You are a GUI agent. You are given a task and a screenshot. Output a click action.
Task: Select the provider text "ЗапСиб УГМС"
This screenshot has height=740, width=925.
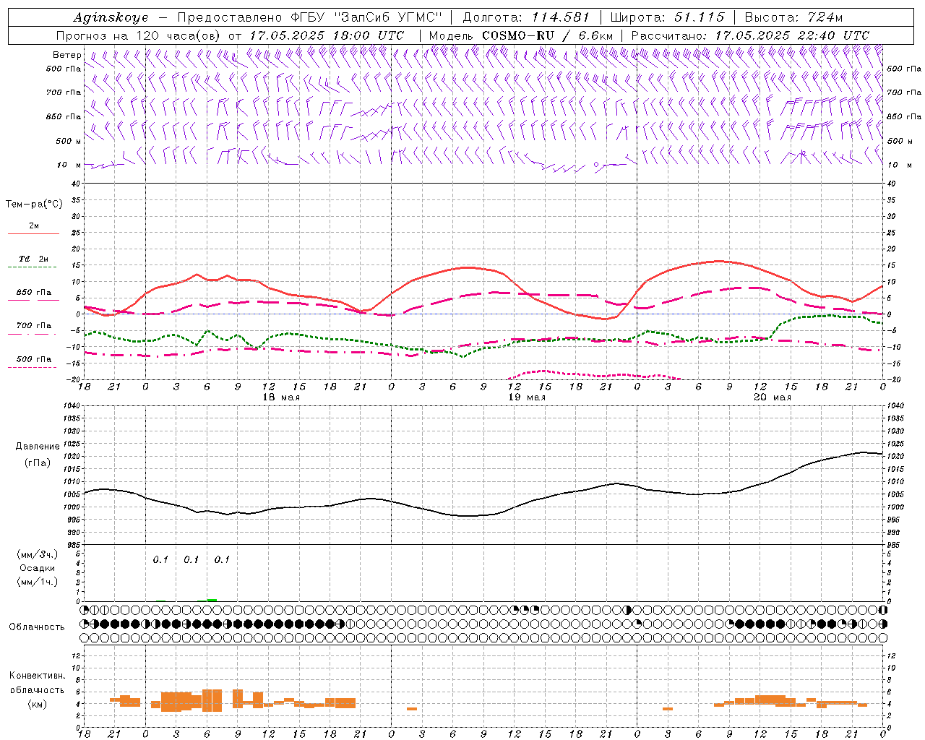[390, 17]
